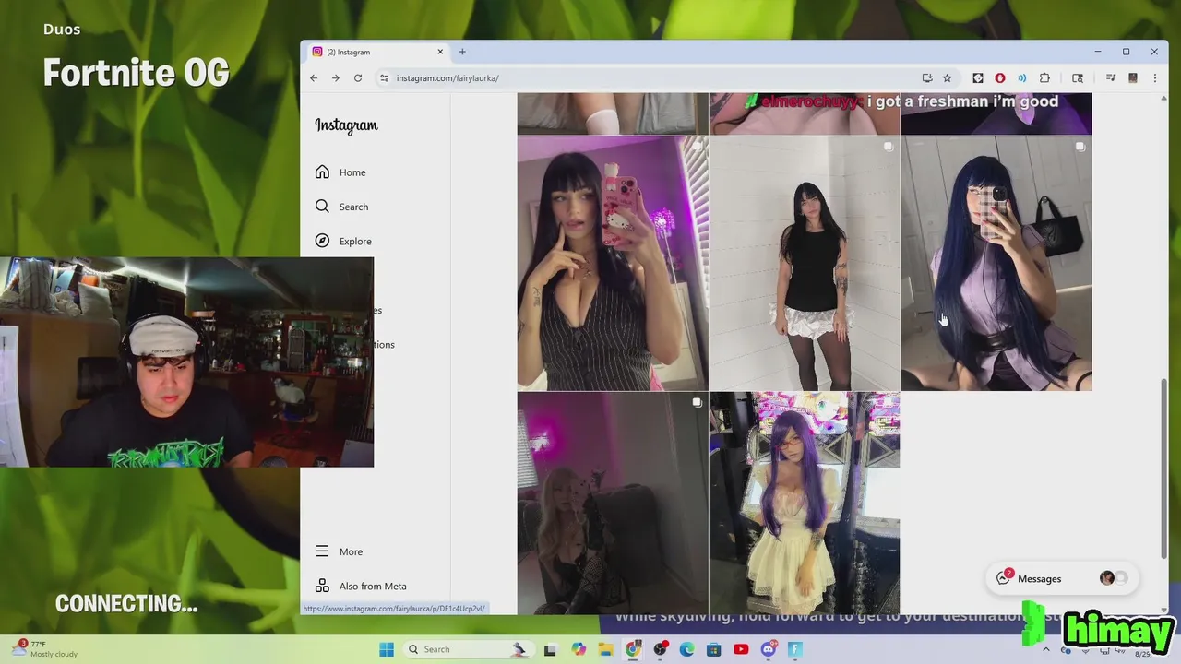Open Microsoft Store from taskbar
The image size is (1181, 664).
714,649
